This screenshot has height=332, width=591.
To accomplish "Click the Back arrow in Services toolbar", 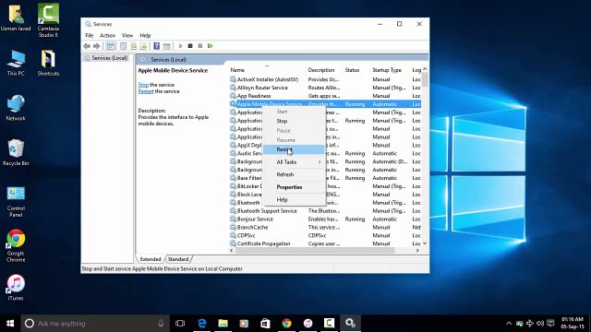I will (87, 46).
